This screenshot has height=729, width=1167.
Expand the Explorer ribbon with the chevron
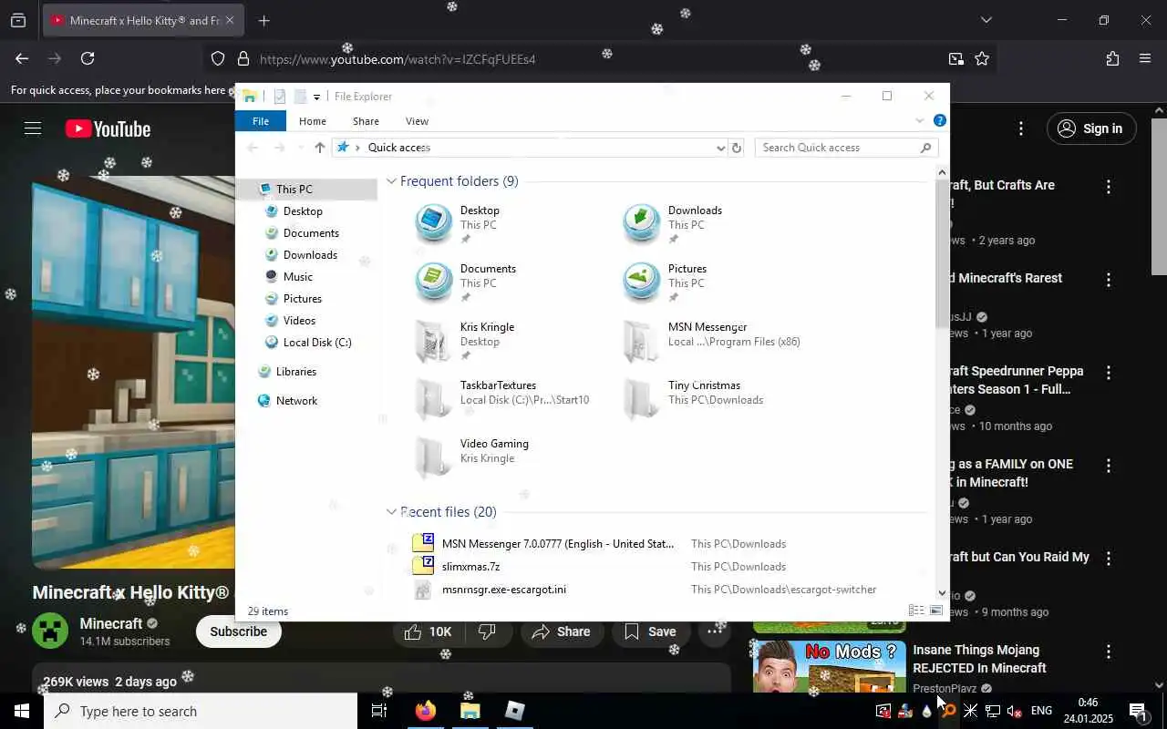[919, 120]
